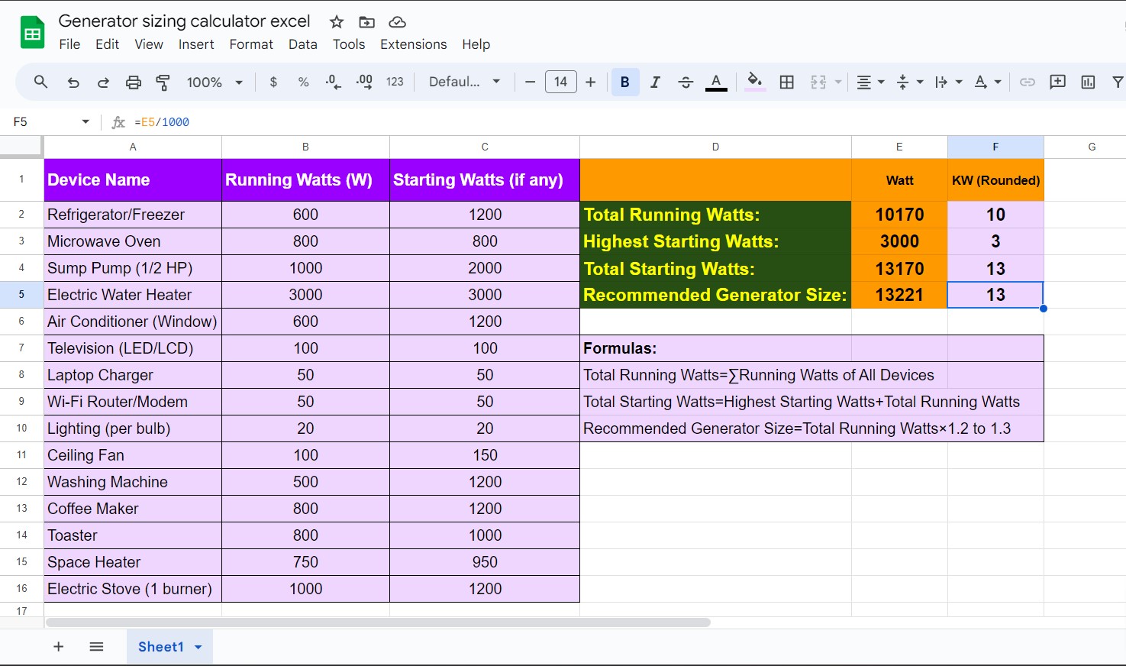Add a new sheet with the plus button
The height and width of the screenshot is (666, 1126).
coord(58,646)
